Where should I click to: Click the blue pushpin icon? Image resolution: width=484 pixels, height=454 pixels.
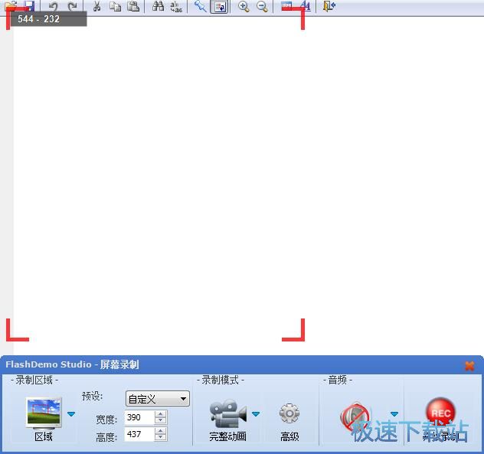click(201, 6)
